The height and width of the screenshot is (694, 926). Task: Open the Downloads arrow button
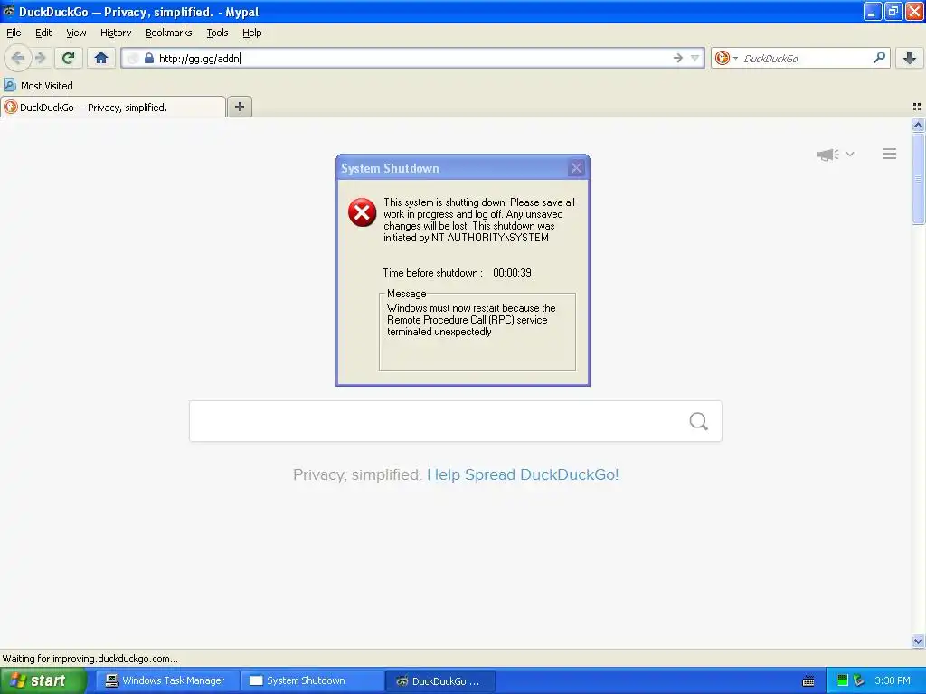(910, 58)
